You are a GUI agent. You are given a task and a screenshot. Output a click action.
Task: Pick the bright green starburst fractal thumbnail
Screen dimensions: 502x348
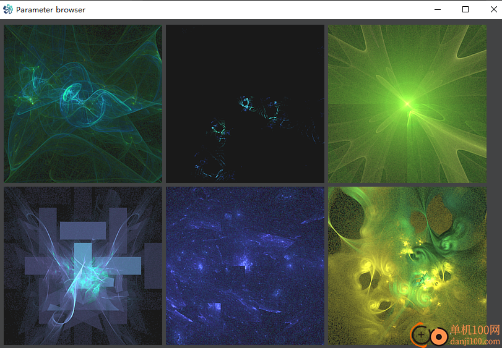click(407, 104)
